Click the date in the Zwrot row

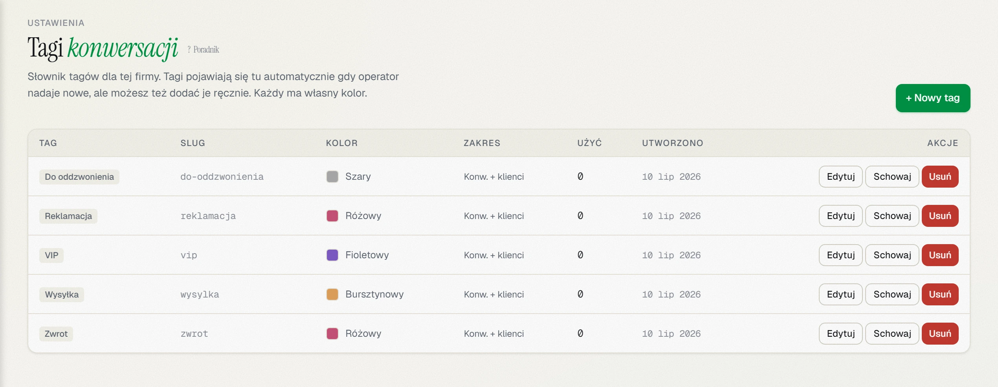671,334
